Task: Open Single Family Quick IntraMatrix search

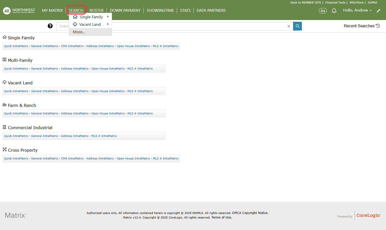Action: point(16,46)
